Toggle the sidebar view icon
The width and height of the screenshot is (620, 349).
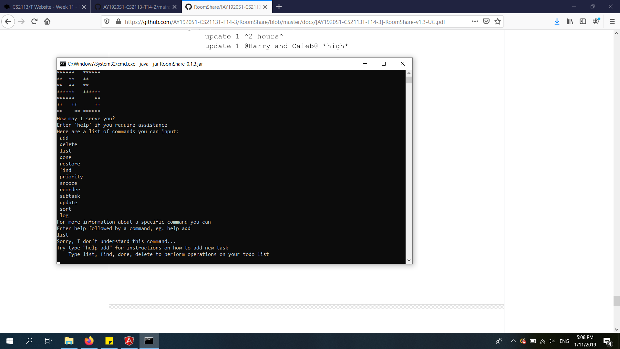tap(583, 22)
